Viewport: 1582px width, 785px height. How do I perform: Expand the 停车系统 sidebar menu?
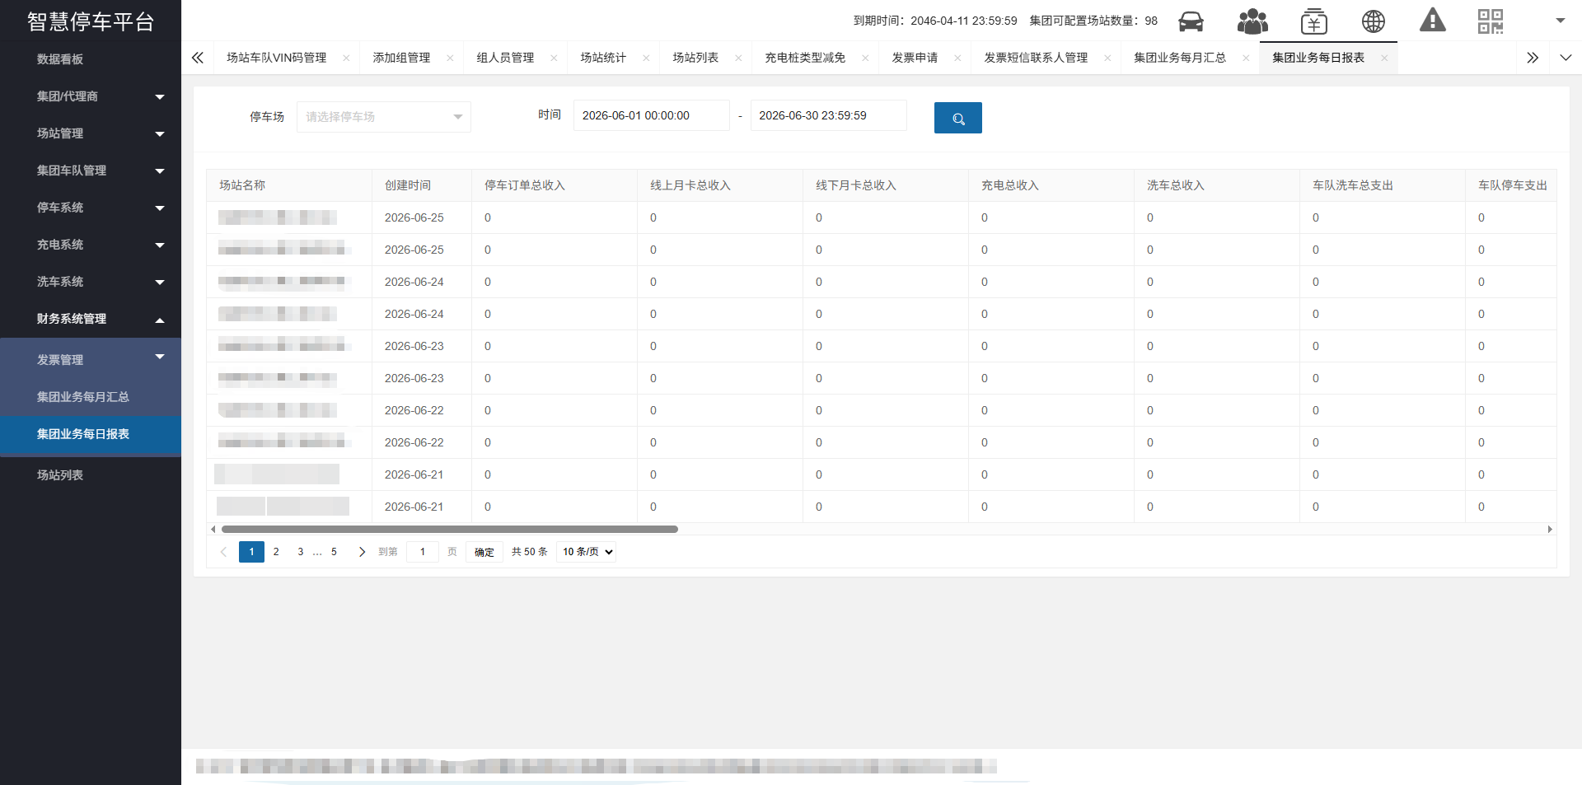91,208
